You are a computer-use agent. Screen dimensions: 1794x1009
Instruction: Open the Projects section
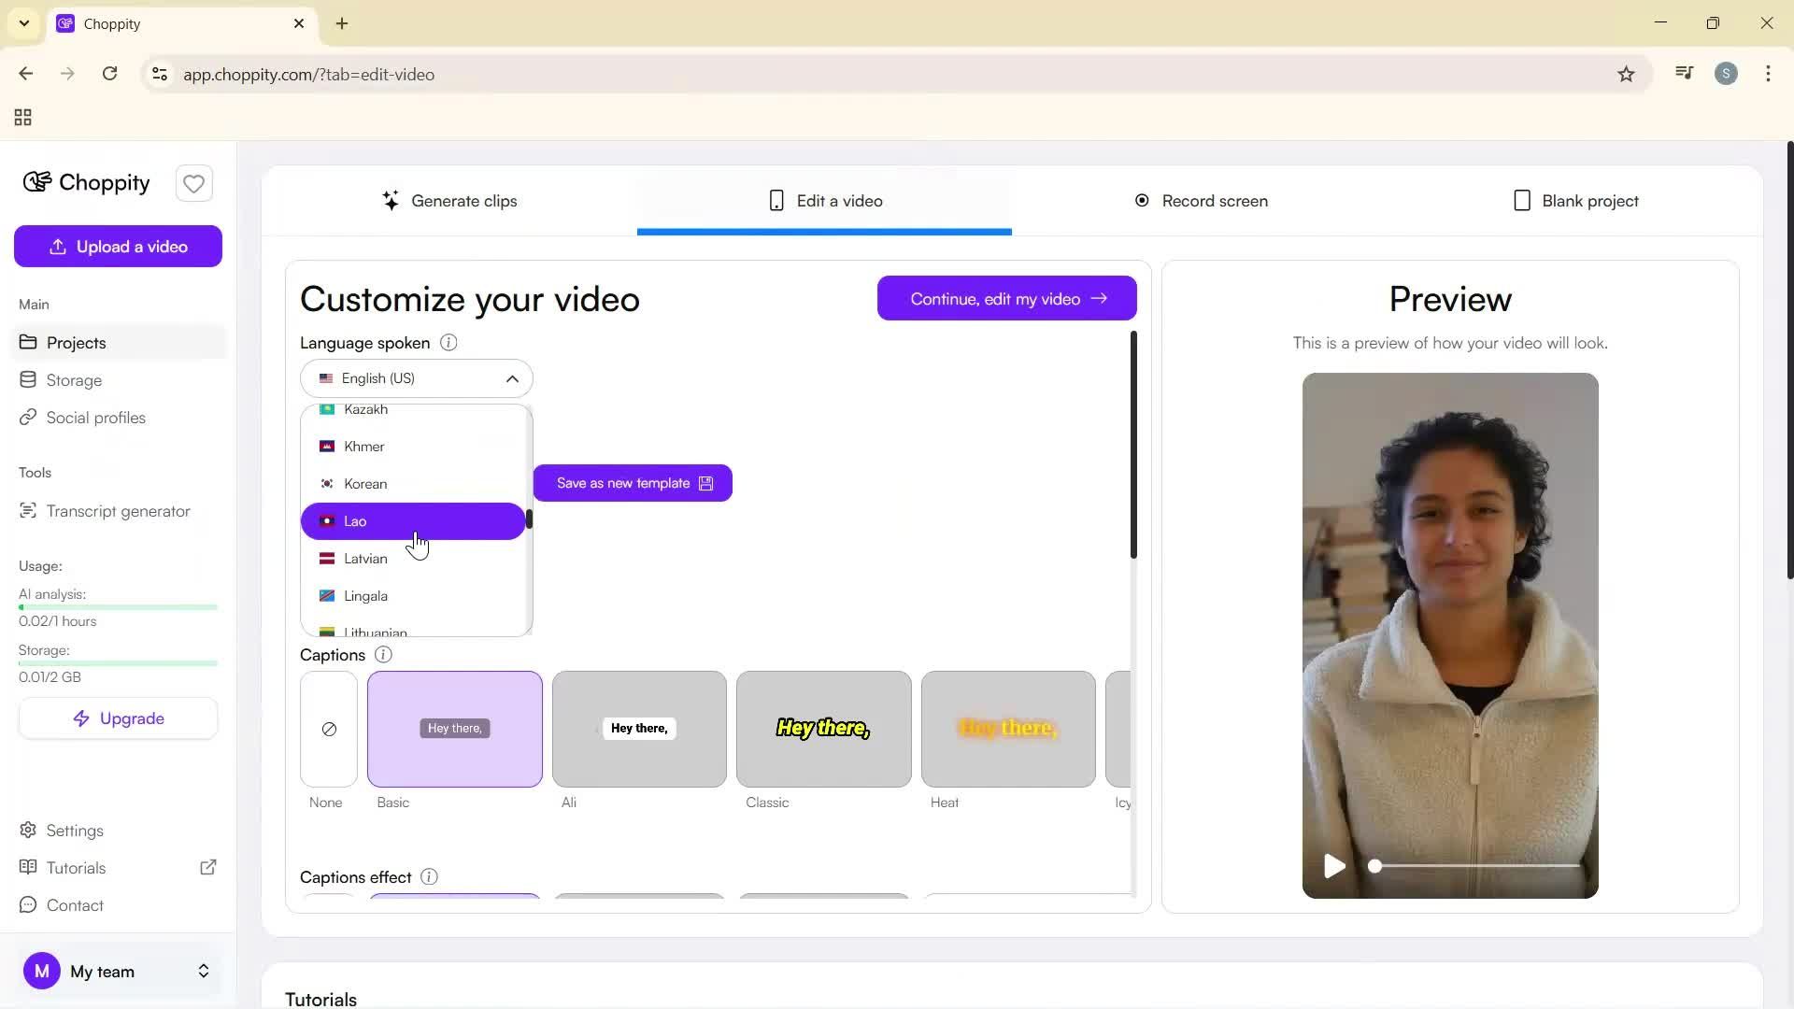pyautogui.click(x=76, y=343)
